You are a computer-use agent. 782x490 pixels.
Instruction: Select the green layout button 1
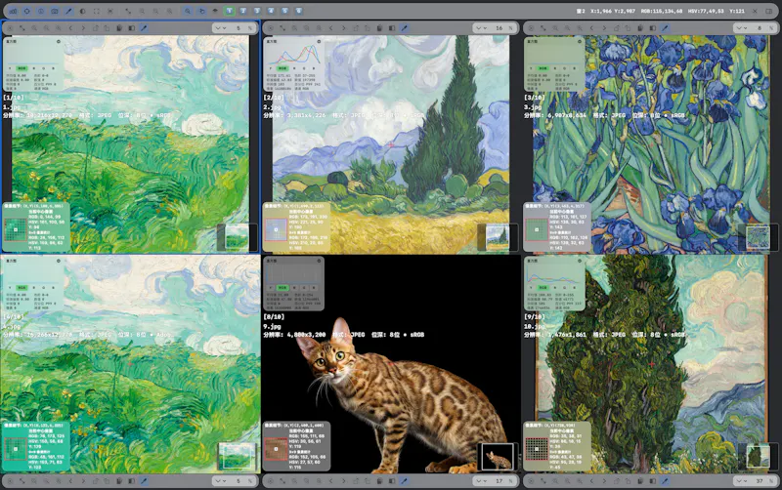click(230, 11)
